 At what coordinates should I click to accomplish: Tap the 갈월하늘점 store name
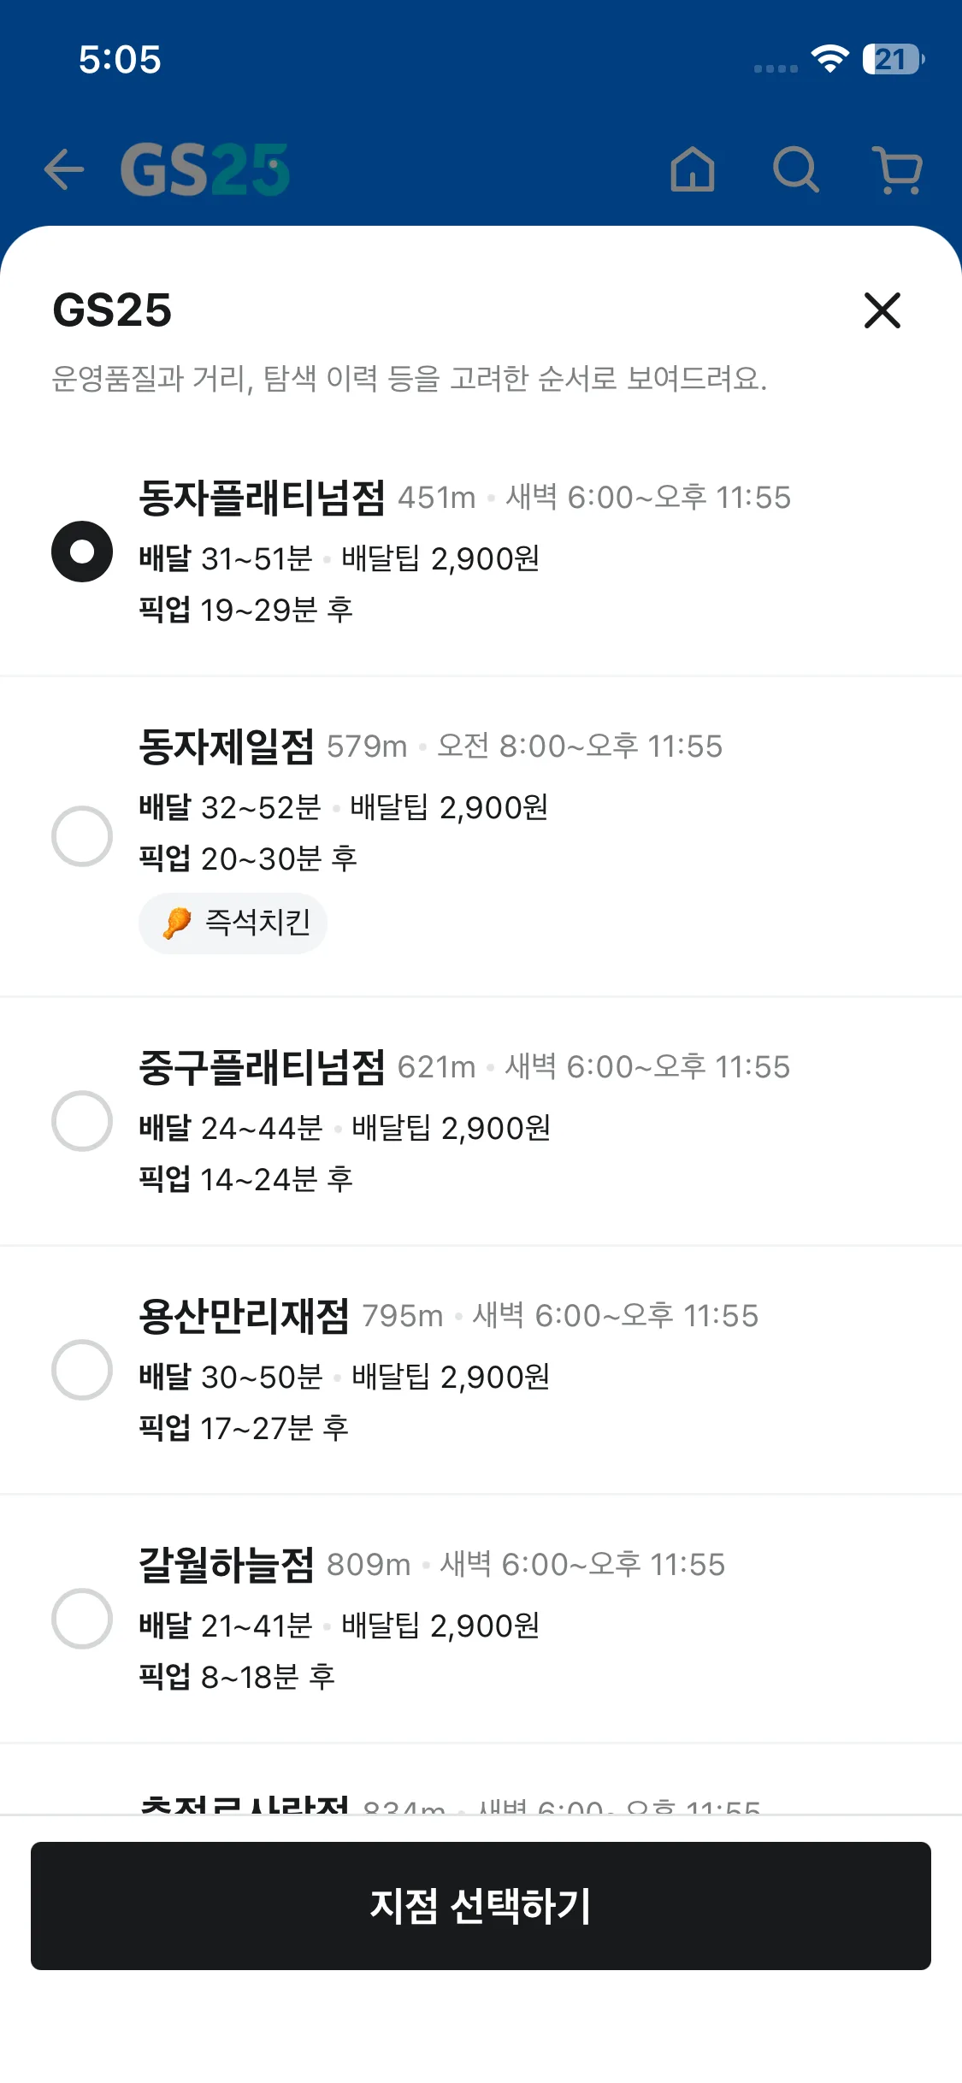tap(227, 1565)
